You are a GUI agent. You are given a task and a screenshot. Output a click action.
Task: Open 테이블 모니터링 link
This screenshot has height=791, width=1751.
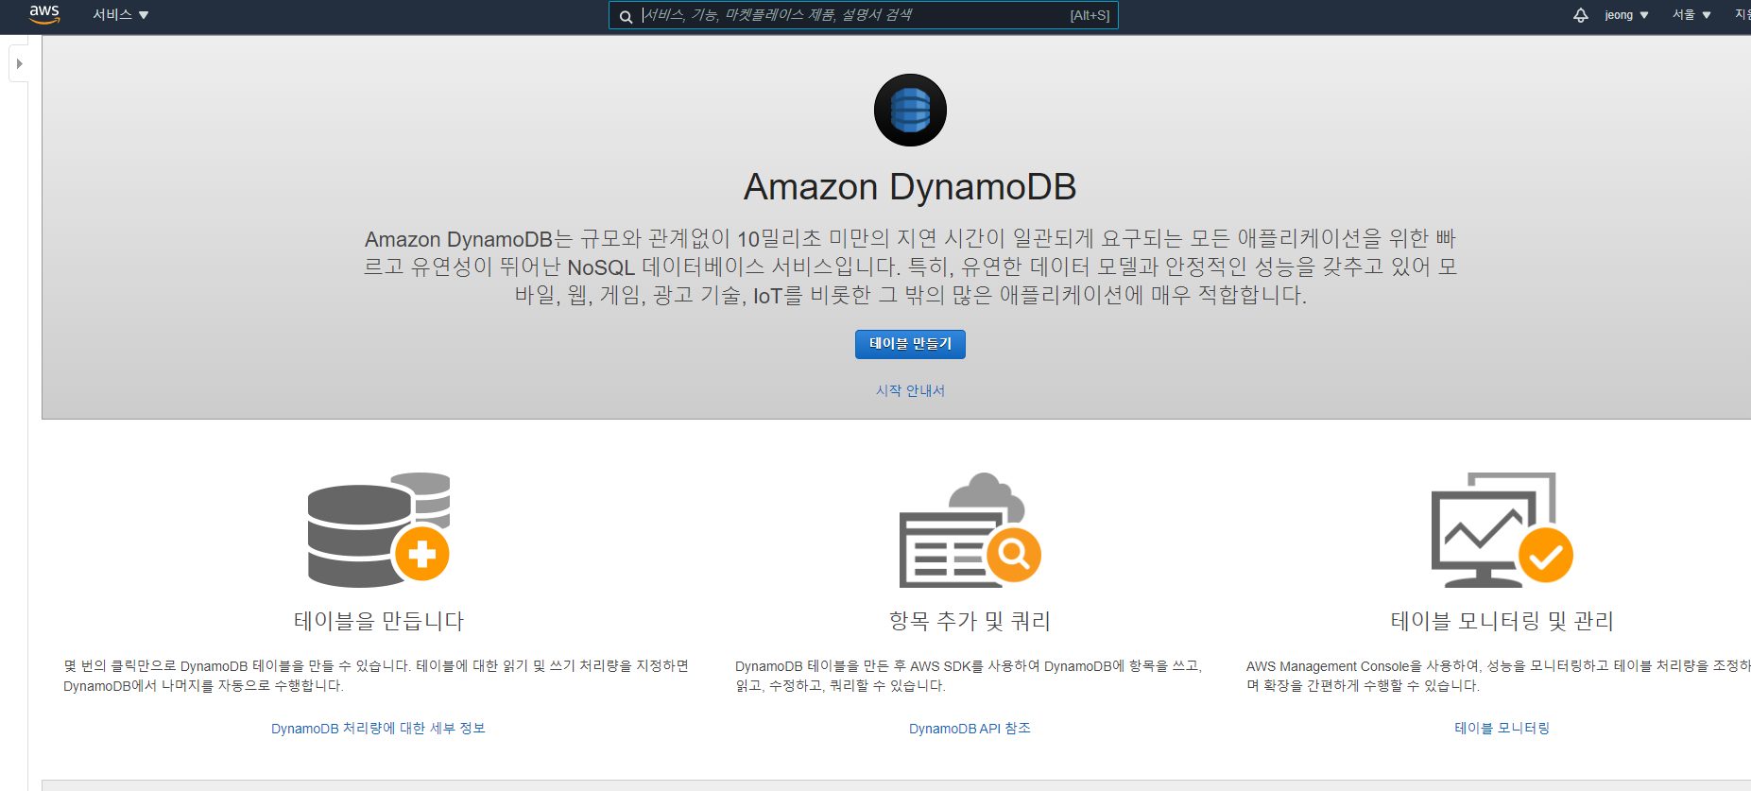(1502, 728)
